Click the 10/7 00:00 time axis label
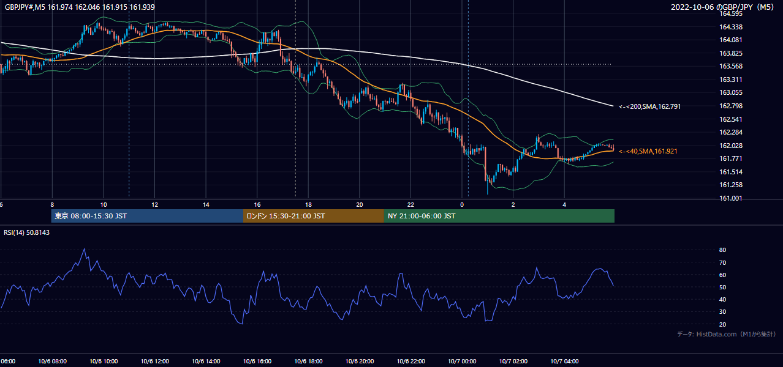This screenshot has width=783, height=367. [x=461, y=361]
